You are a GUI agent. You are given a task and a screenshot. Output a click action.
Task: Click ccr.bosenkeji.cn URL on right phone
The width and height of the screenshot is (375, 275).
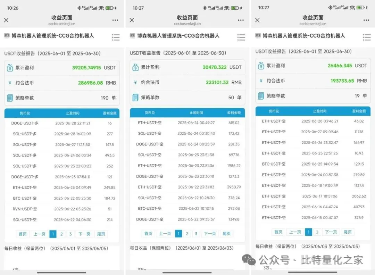[313, 24]
